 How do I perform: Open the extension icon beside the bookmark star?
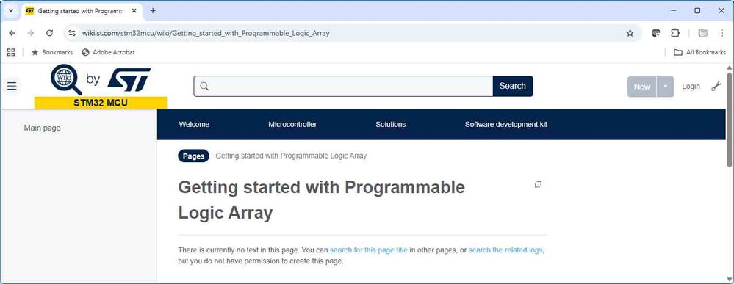(x=656, y=33)
